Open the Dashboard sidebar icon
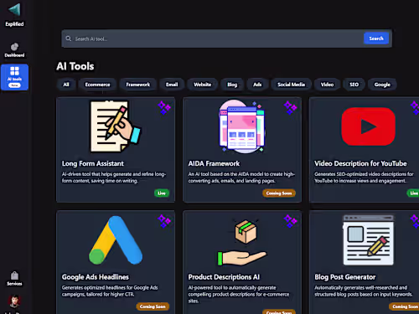 (x=14, y=47)
